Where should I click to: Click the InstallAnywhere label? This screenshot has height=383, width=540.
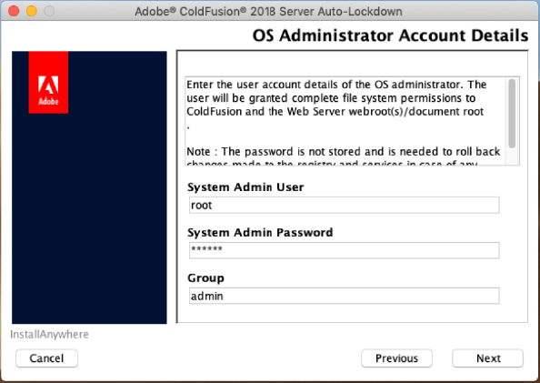(x=49, y=335)
